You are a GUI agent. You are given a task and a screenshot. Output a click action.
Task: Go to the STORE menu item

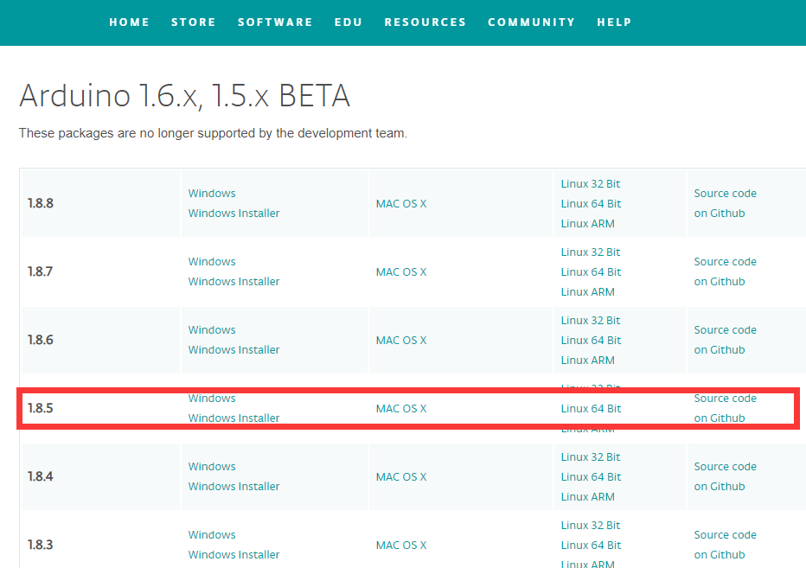coord(193,22)
